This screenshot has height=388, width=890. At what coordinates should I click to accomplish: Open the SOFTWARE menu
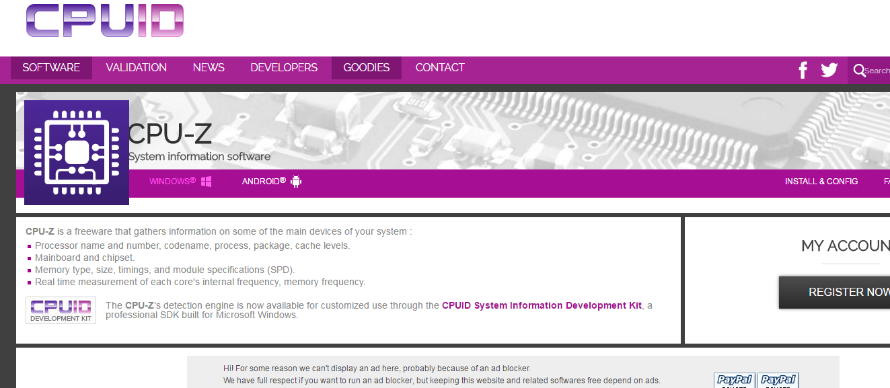click(51, 68)
